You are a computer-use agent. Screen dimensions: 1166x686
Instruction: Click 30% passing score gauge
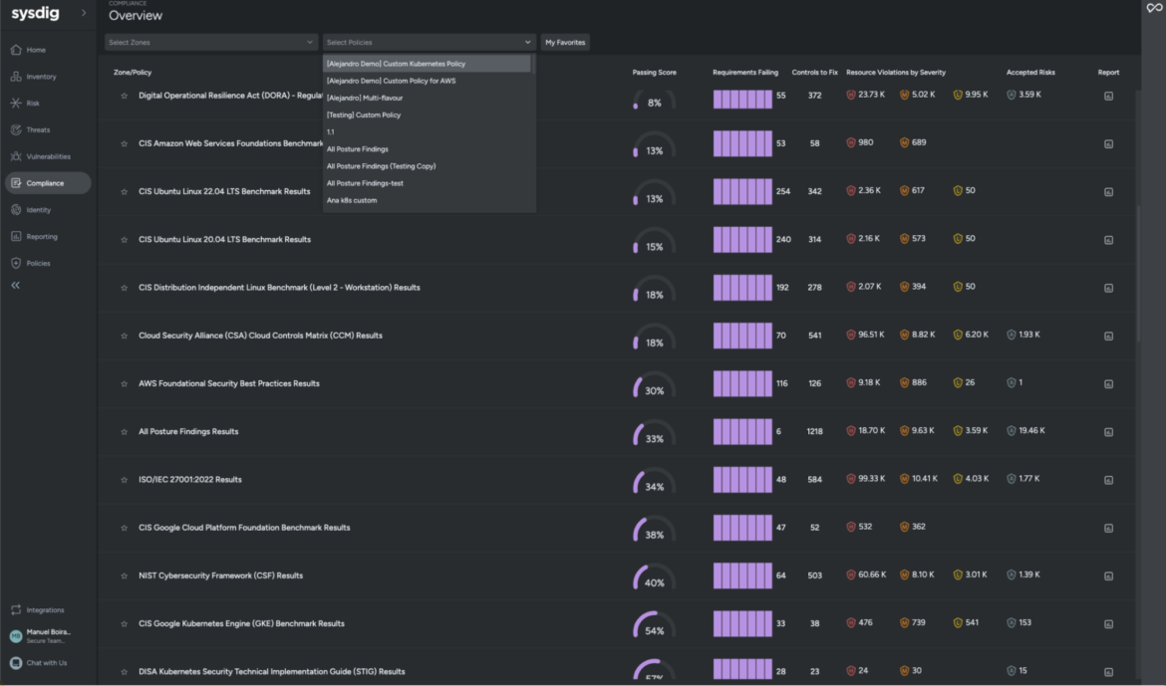coord(654,385)
